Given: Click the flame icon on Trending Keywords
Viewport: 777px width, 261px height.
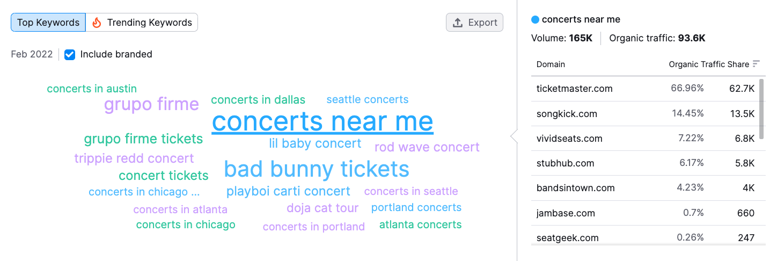Looking at the screenshot, I should (97, 23).
